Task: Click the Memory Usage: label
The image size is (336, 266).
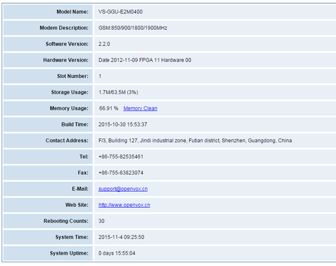Action: [x=69, y=108]
